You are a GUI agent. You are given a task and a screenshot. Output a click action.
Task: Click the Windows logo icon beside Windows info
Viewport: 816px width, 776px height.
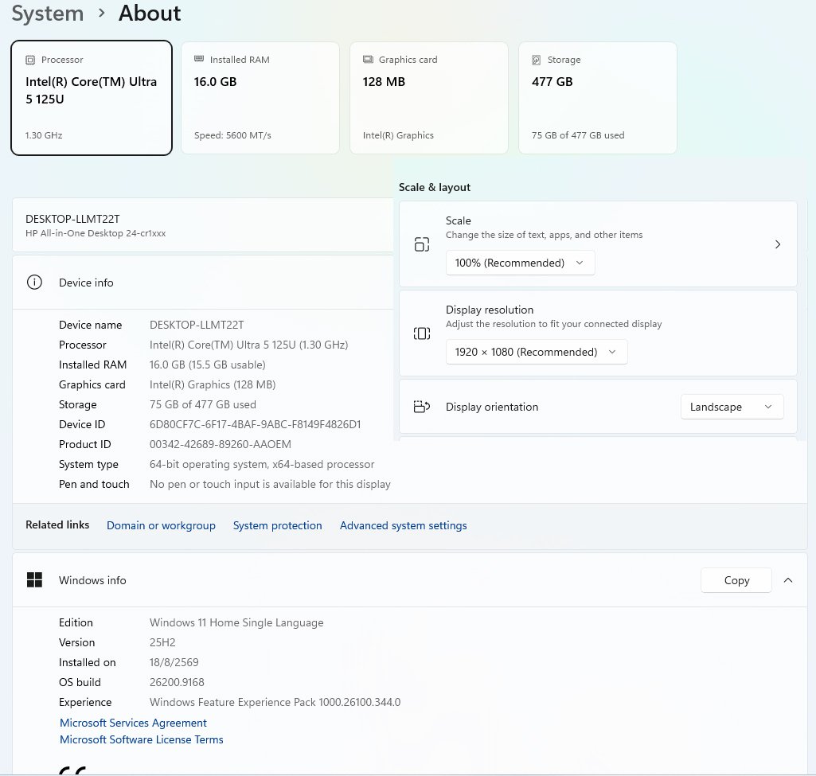pyautogui.click(x=34, y=580)
